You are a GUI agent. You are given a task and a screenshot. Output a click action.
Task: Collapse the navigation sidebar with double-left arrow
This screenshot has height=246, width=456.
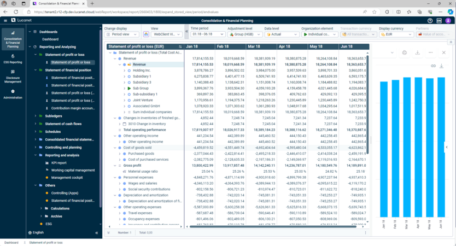(97, 233)
